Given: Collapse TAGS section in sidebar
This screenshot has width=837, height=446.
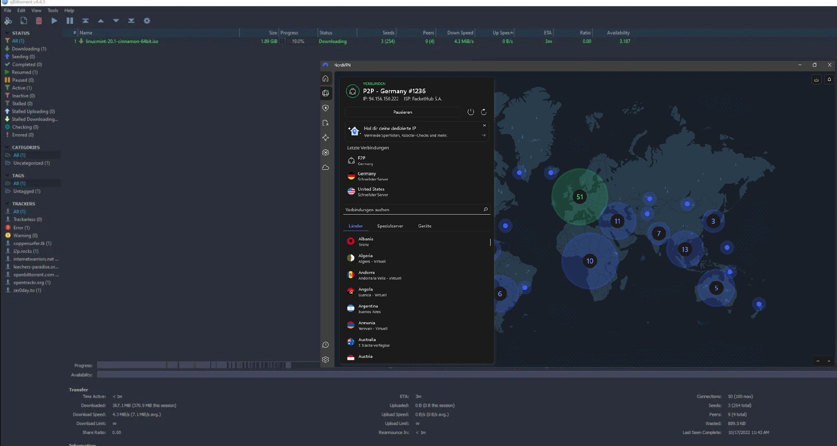Looking at the screenshot, I should click(7, 176).
